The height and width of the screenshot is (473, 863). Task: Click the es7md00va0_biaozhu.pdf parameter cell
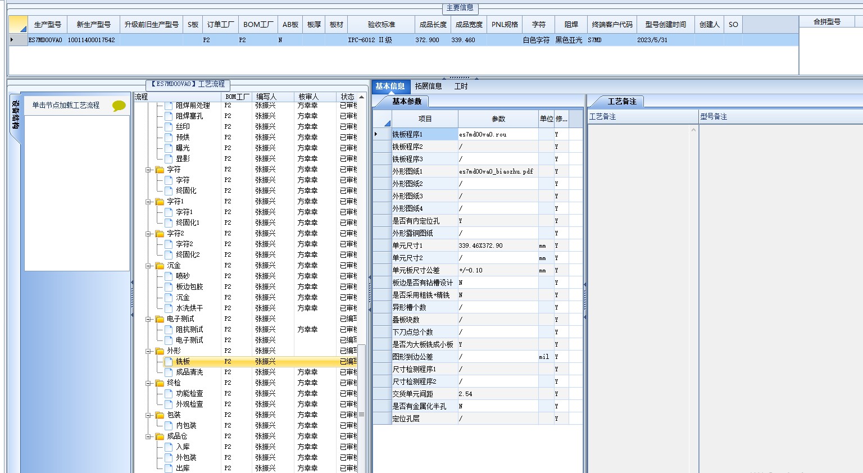[498, 171]
